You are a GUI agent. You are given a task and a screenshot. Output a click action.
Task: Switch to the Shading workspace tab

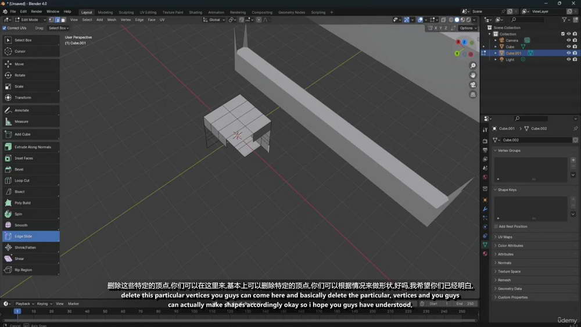[x=195, y=12]
